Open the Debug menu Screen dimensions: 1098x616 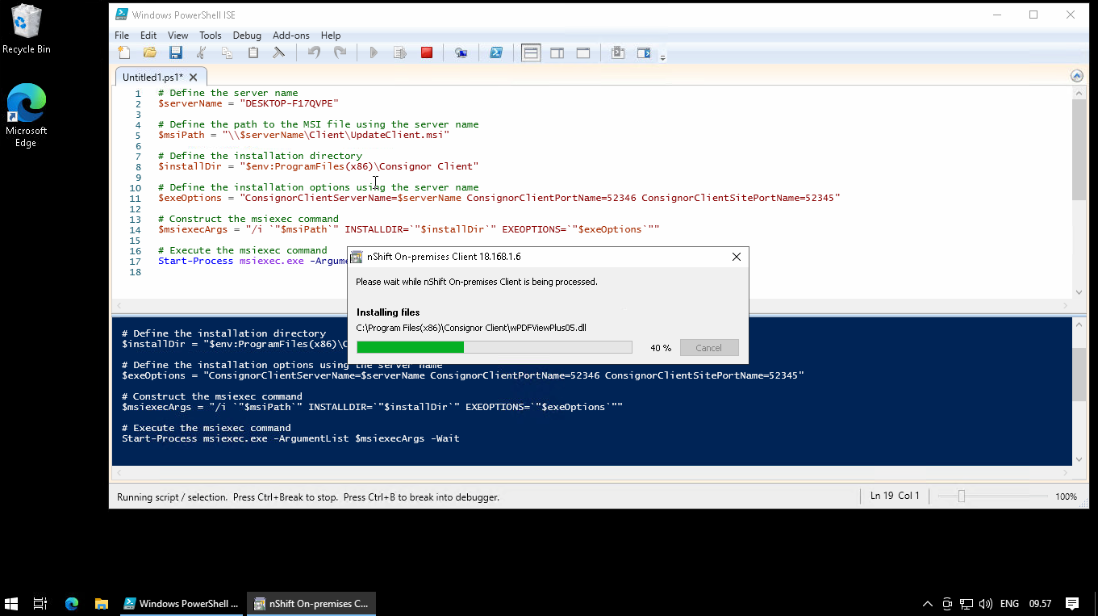pos(247,36)
